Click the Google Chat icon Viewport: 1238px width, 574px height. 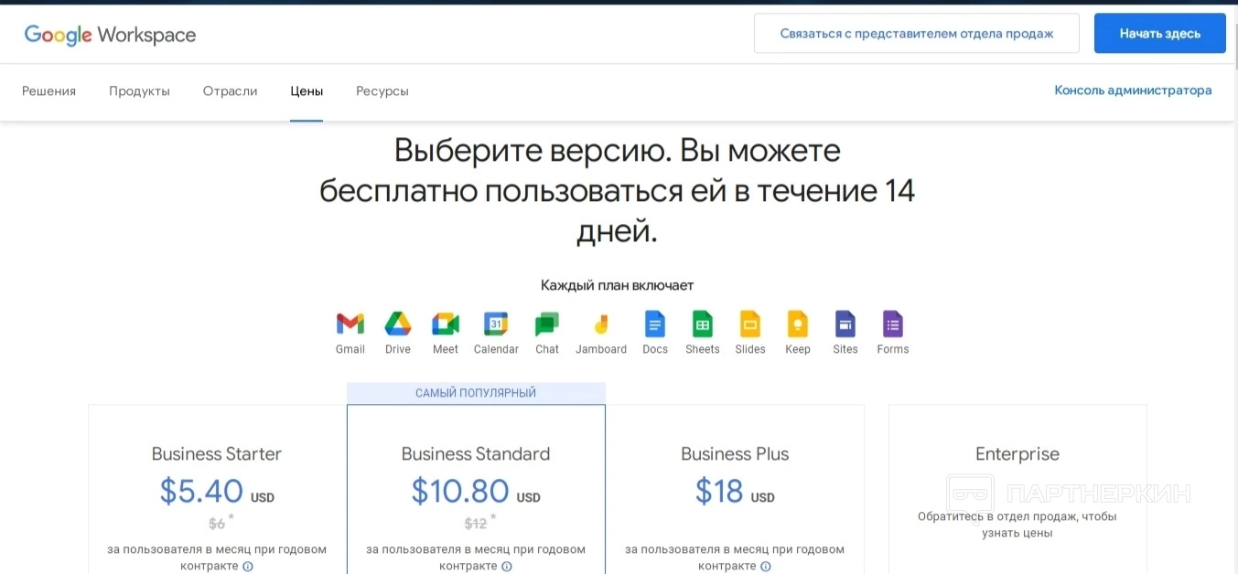pos(547,324)
